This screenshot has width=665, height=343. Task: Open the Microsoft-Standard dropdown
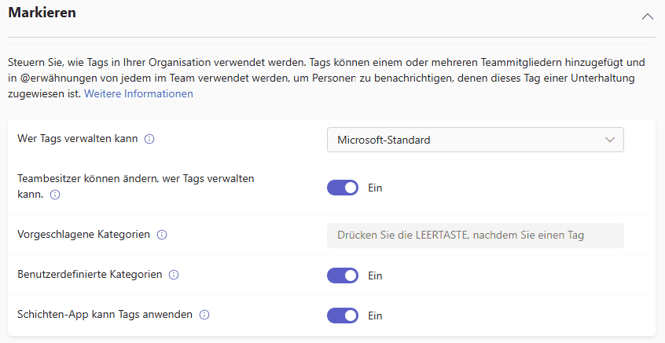475,140
